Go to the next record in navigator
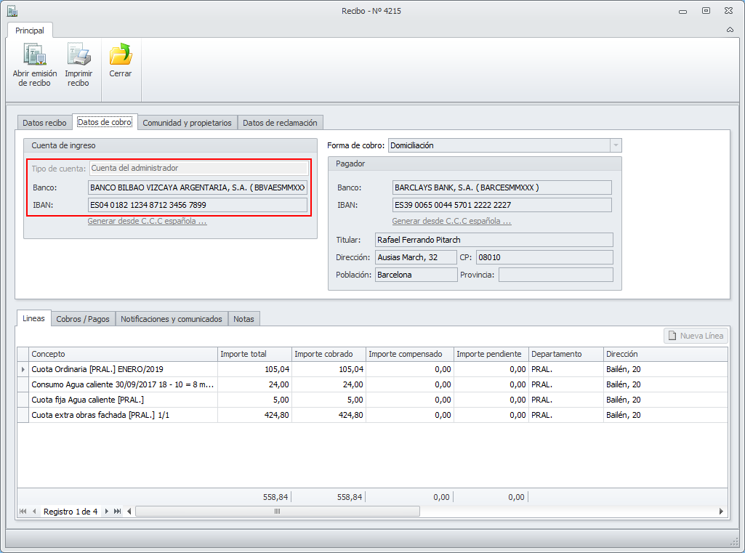This screenshot has width=745, height=553. click(x=107, y=512)
